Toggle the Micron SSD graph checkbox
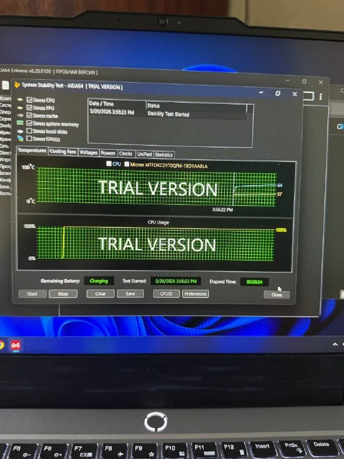Viewport: 344px width, 459px height. click(127, 164)
